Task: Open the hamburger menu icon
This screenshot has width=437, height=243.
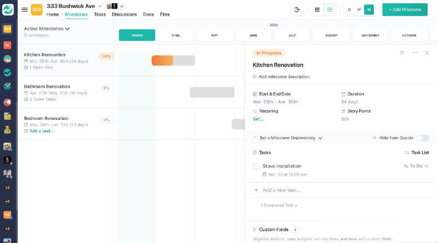Action: coord(24,10)
